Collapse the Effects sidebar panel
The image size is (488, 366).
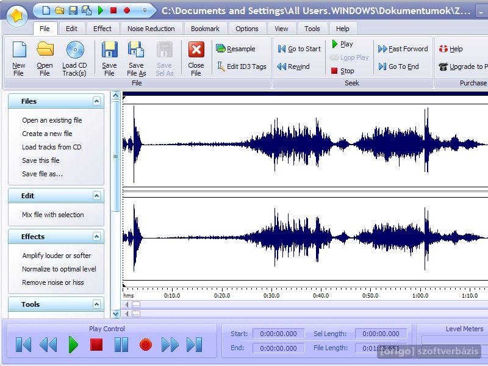click(96, 237)
